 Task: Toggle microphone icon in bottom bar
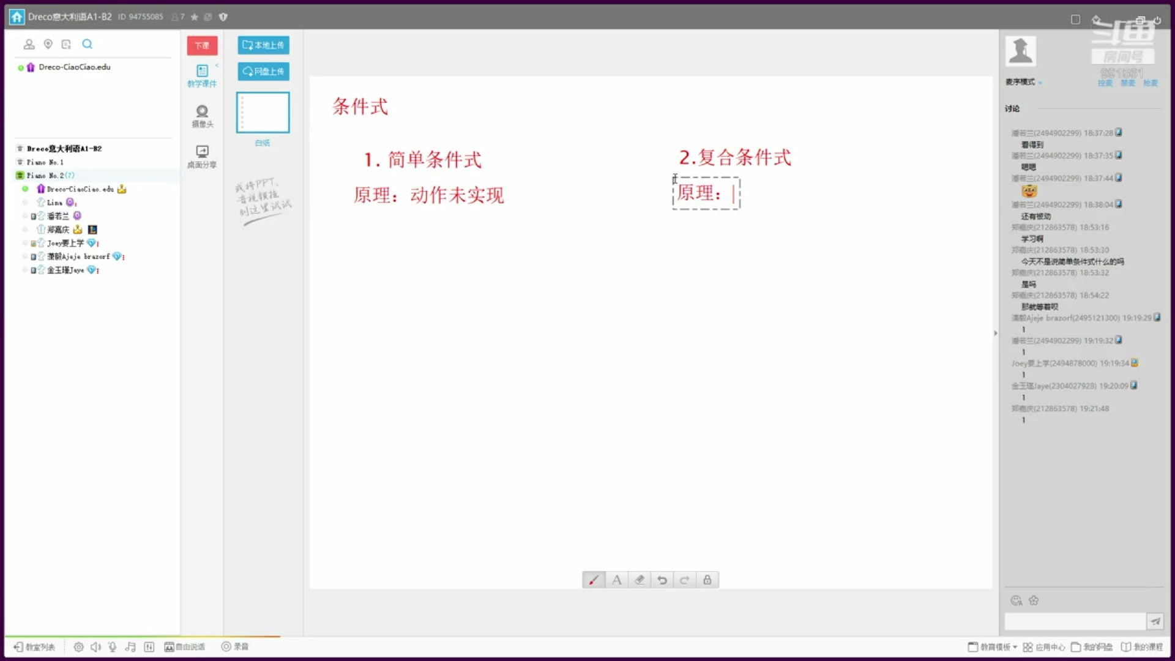113,647
